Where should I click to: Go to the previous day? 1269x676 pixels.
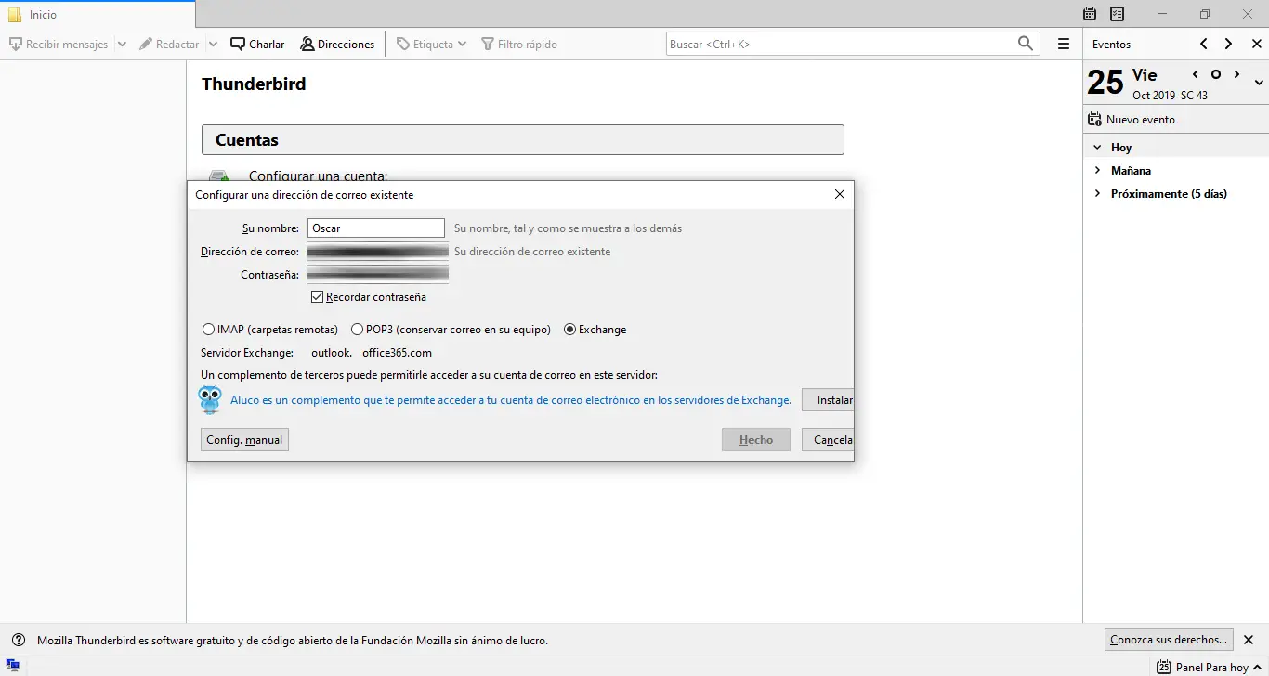click(x=1195, y=74)
